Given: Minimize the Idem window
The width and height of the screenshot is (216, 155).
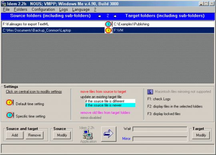Looking at the screenshot, I should point(201,4).
